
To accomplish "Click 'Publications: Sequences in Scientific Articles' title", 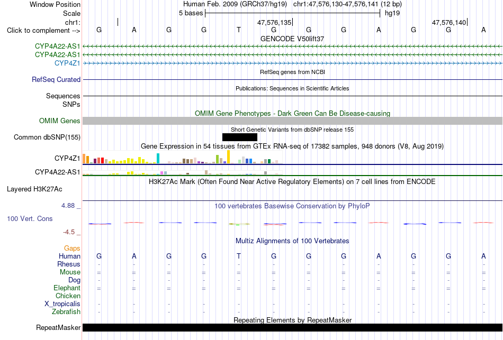I will click(292, 88).
